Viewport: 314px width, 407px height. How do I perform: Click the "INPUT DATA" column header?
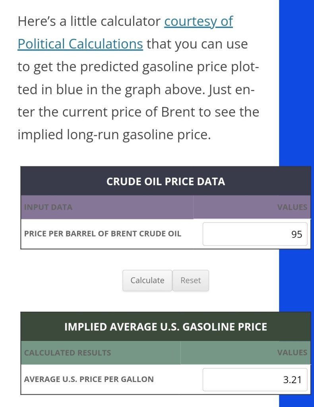click(x=48, y=207)
